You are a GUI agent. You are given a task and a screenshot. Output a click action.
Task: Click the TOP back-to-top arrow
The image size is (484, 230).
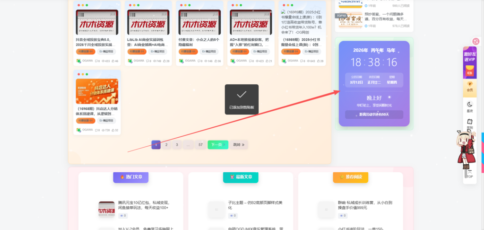(469, 174)
